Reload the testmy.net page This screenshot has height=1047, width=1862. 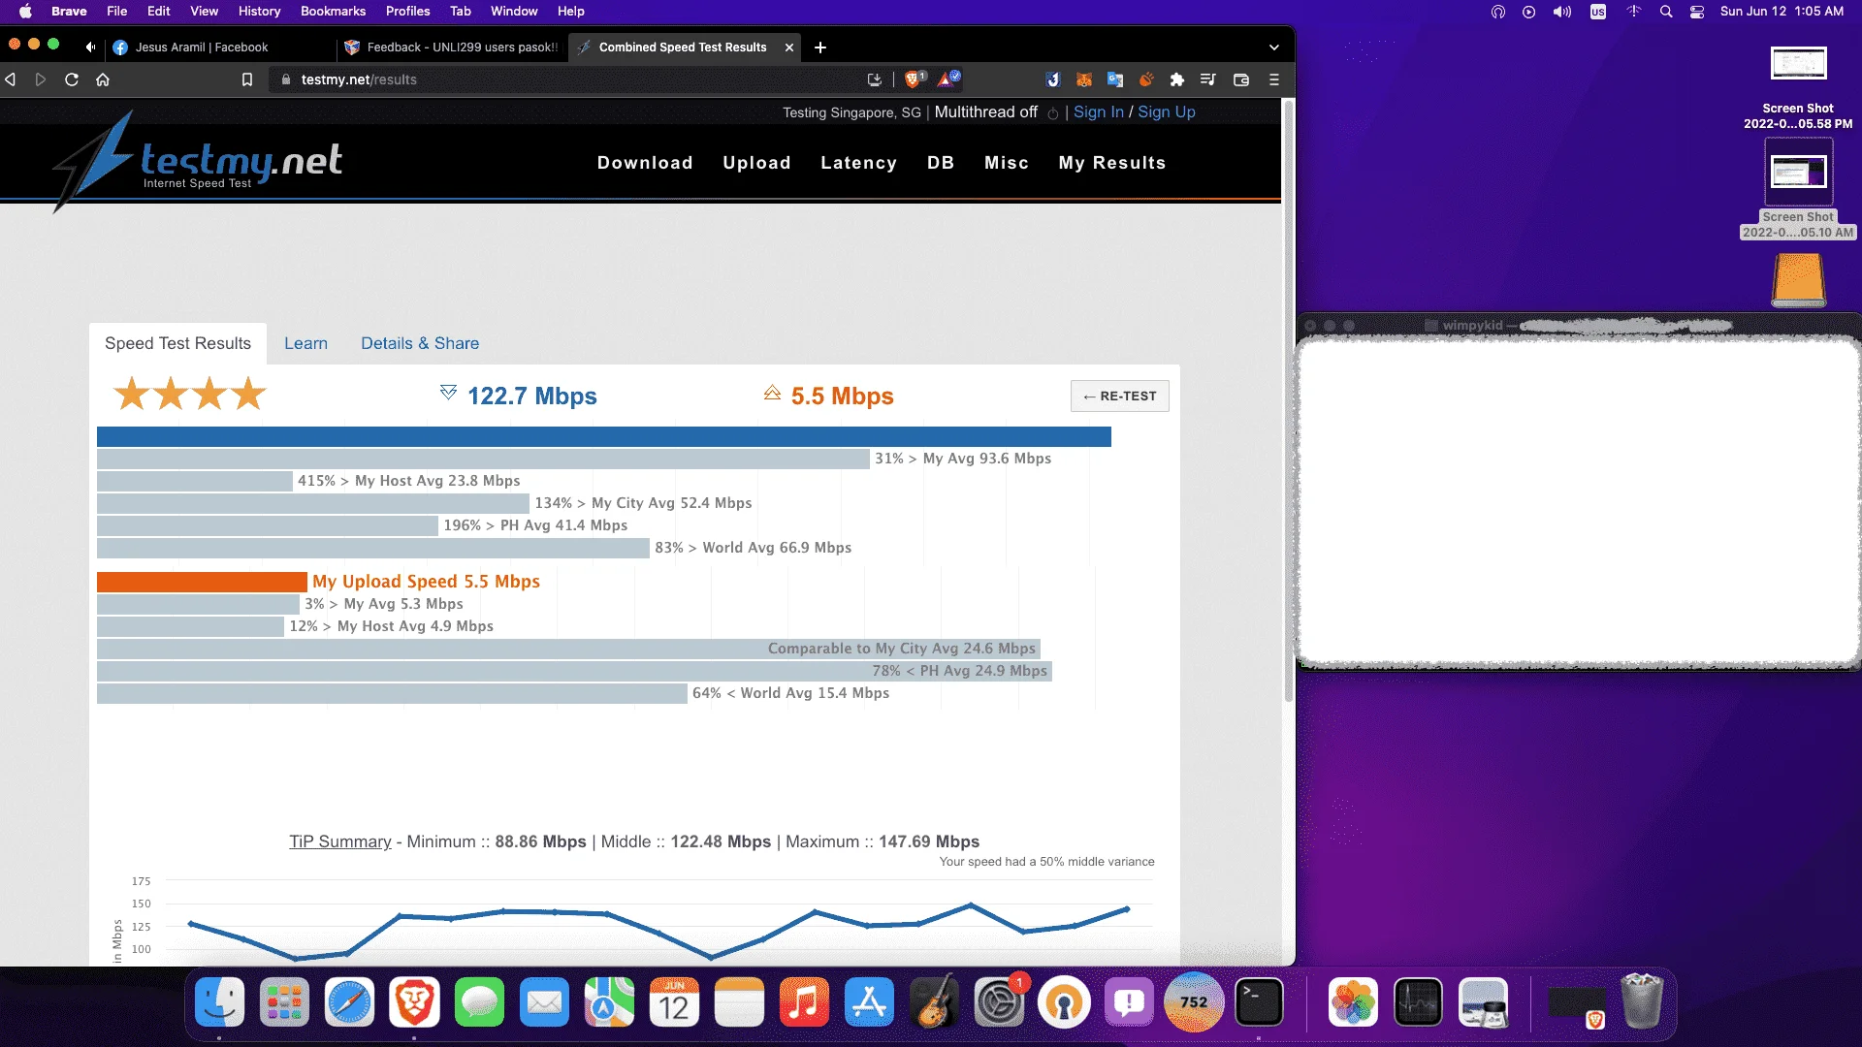[x=72, y=79]
